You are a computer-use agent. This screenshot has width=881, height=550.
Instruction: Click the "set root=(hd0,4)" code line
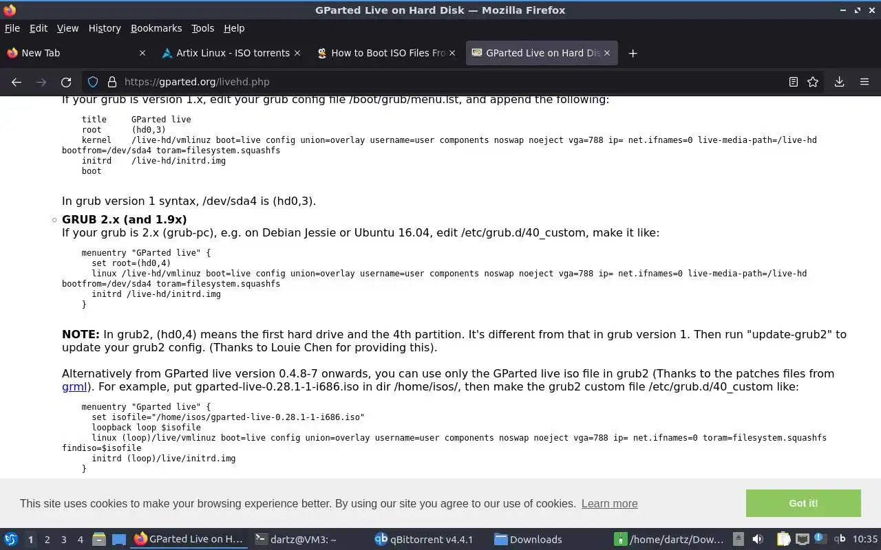(x=131, y=263)
